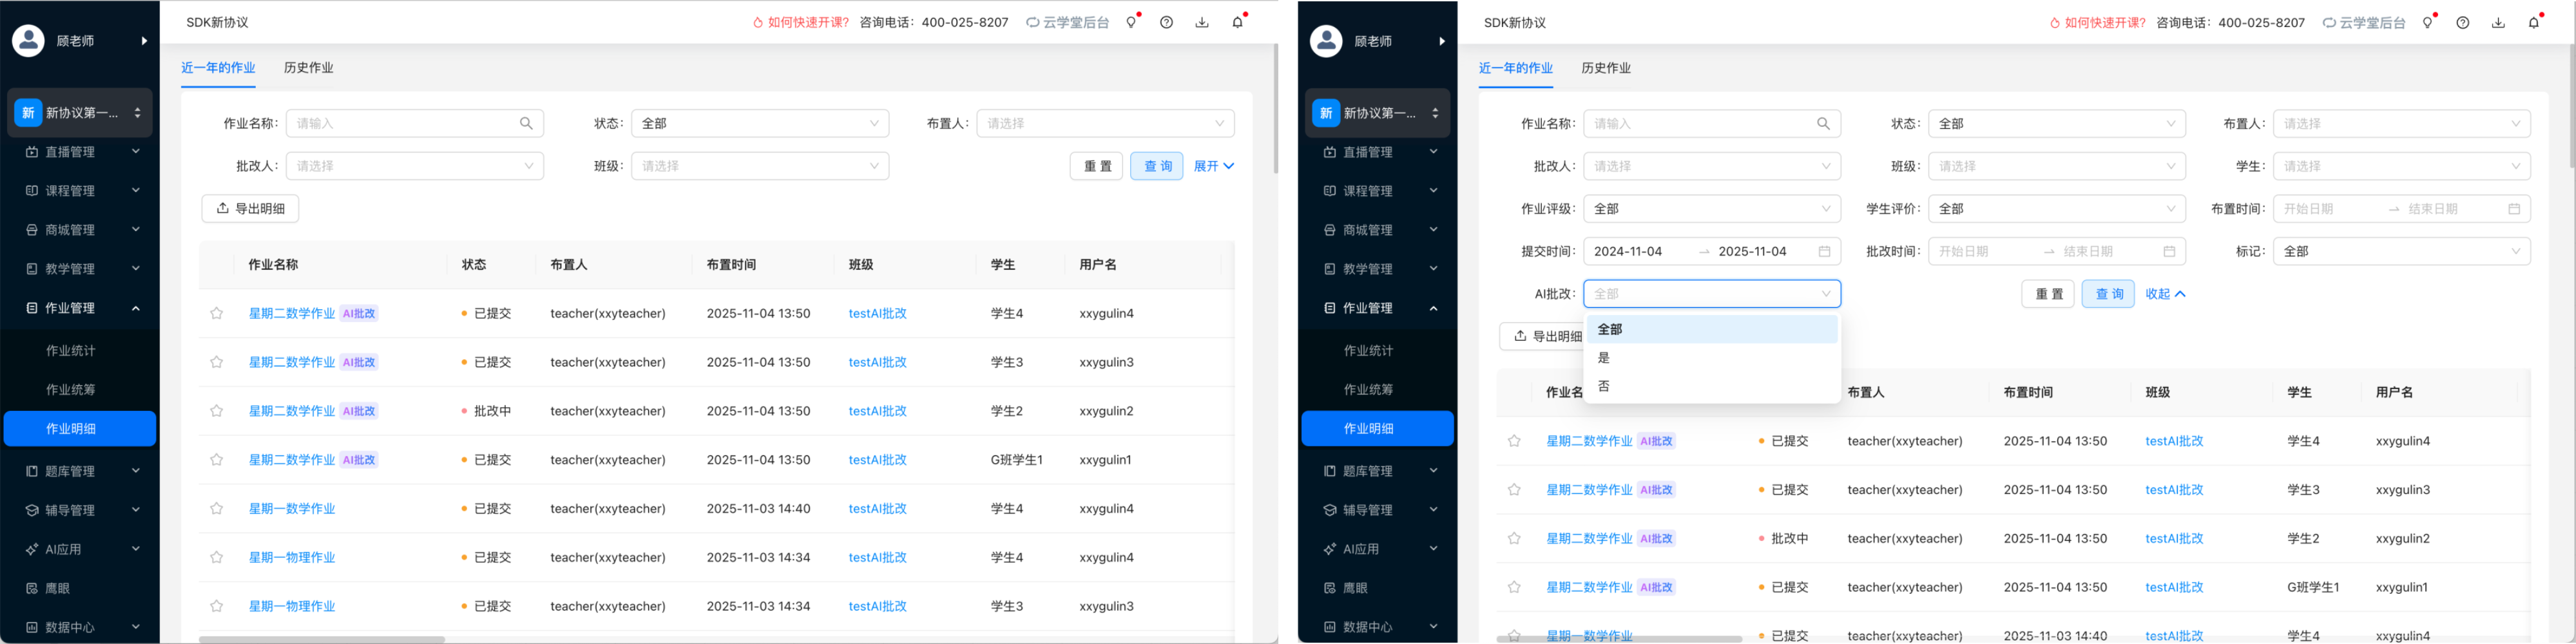
Task: Click the download icon in left window header
Action: tap(1202, 23)
